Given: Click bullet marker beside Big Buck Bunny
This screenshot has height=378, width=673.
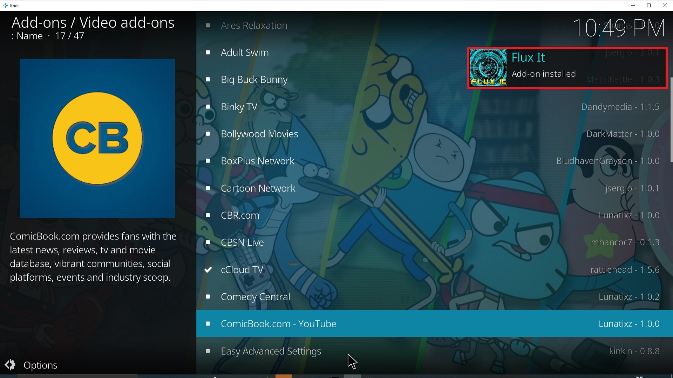Looking at the screenshot, I should tap(208, 80).
